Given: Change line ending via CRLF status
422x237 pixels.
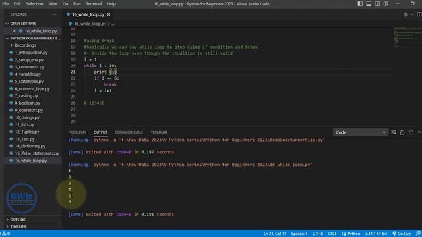Looking at the screenshot, I should click(332, 234).
